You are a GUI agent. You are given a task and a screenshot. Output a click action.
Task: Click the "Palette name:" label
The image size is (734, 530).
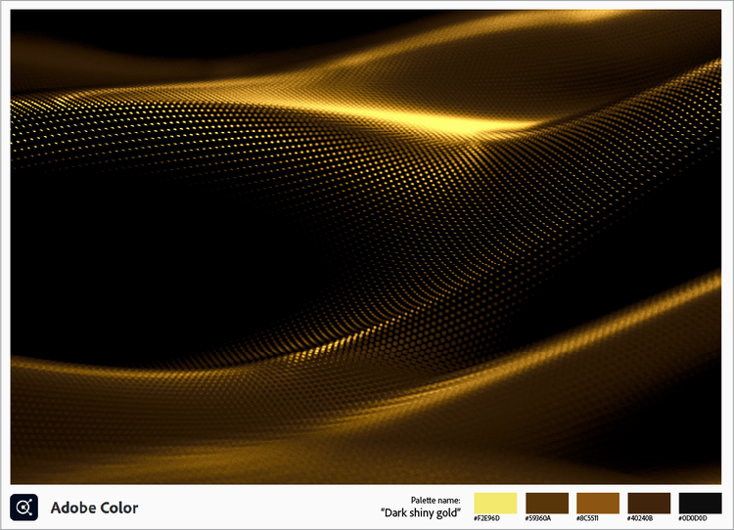pos(436,500)
